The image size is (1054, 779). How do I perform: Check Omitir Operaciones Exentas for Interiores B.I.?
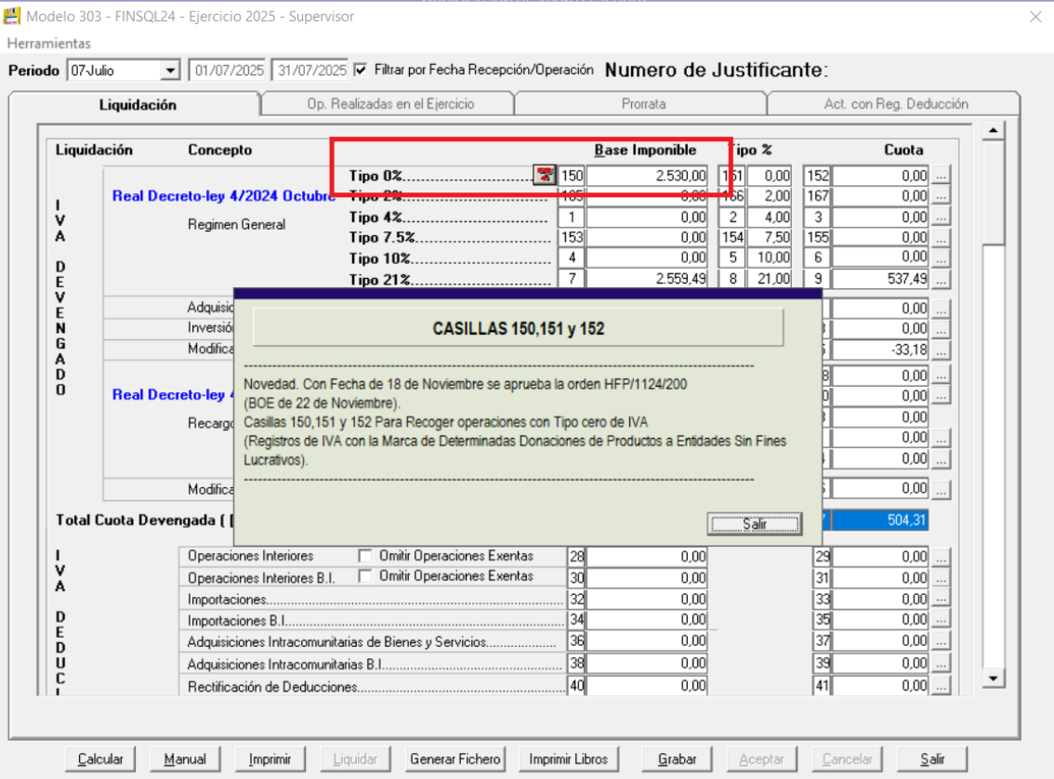[x=365, y=576]
